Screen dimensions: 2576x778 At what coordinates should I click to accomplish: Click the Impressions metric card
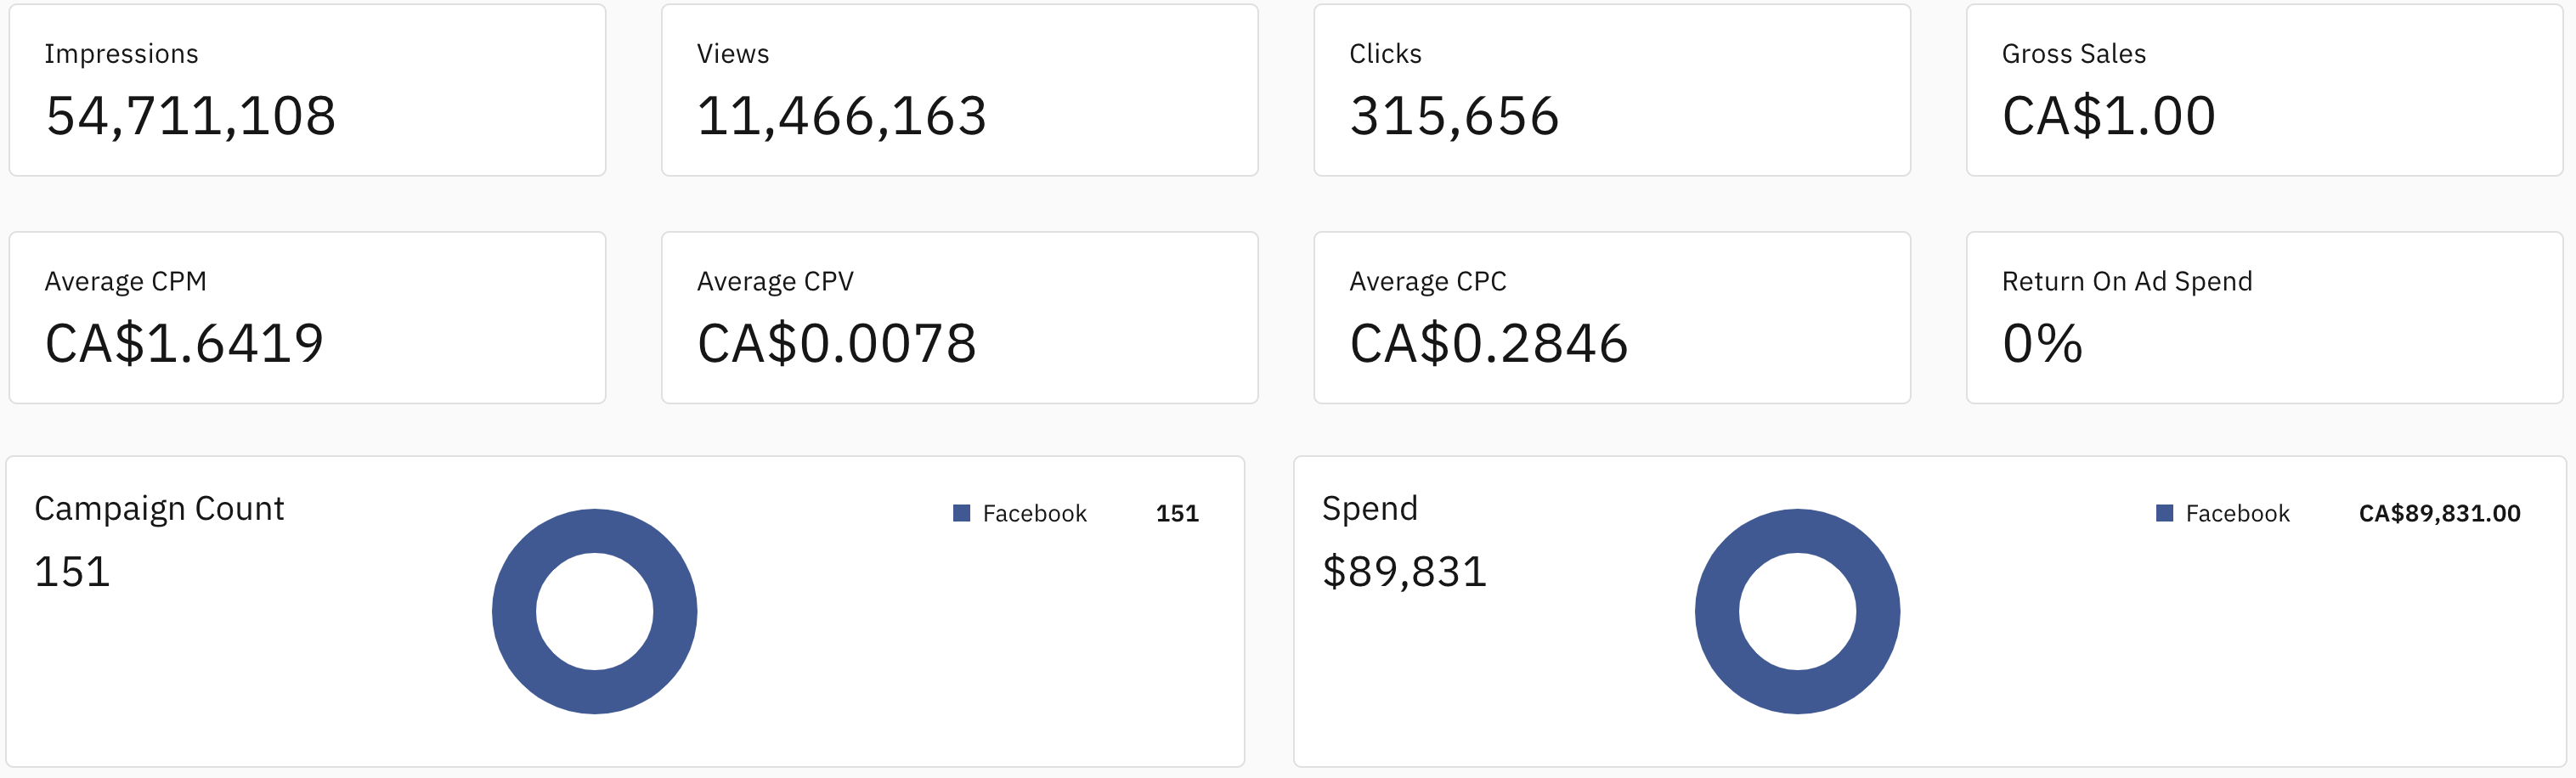(x=307, y=90)
